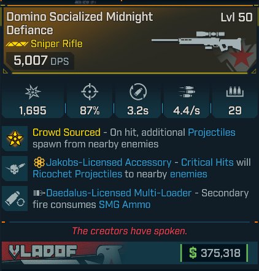
Task: Click the SMG Ammo keyword link
Action: pos(125,204)
